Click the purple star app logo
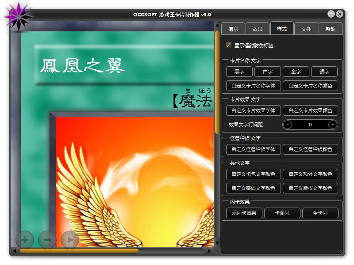The height and width of the screenshot is (265, 354). (x=18, y=17)
